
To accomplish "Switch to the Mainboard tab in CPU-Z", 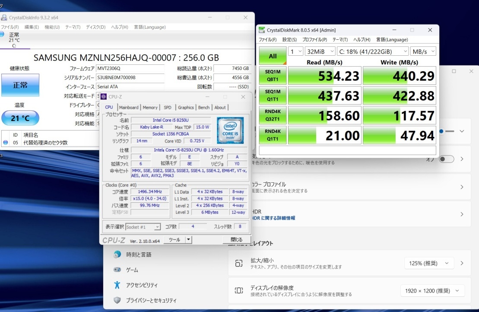I will click(129, 108).
